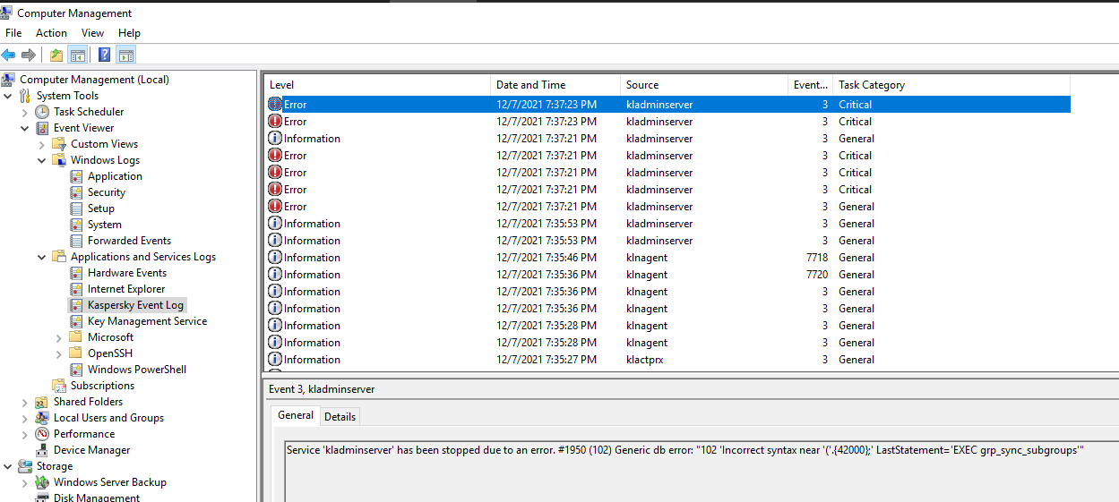
Task: Click the Task Scheduler clock icon
Action: tap(42, 112)
